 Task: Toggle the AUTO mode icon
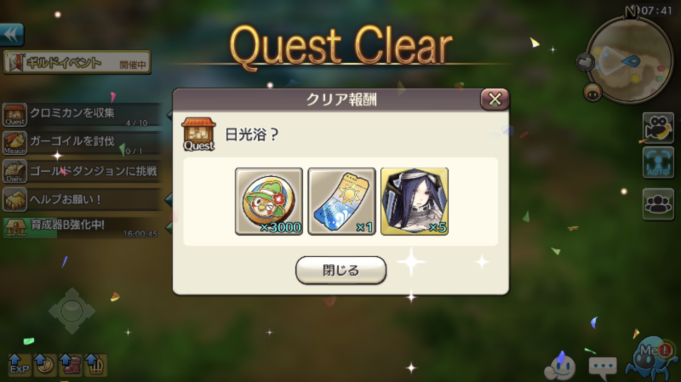coord(658,163)
